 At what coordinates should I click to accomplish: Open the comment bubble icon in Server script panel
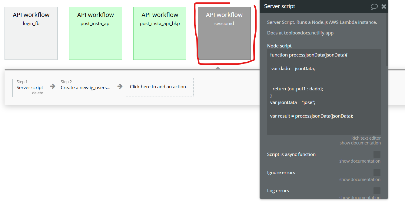374,6
